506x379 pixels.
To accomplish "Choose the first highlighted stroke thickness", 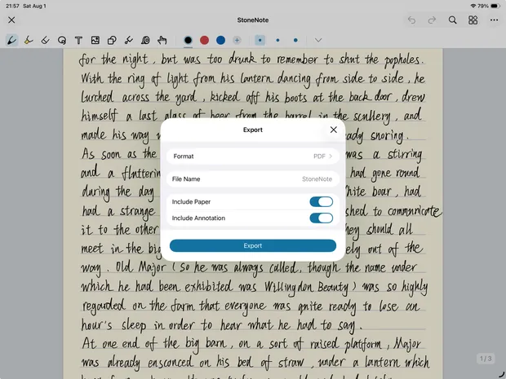I will pos(260,40).
